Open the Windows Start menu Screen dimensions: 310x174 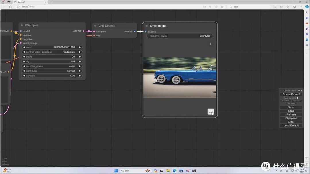[116, 171]
